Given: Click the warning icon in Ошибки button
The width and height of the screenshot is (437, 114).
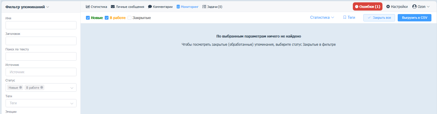Looking at the screenshot, I should [x=357, y=6].
